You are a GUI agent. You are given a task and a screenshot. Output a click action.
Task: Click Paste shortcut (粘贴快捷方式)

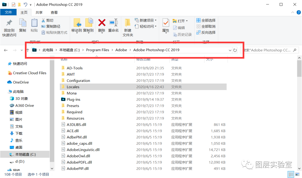[x=54, y=32]
